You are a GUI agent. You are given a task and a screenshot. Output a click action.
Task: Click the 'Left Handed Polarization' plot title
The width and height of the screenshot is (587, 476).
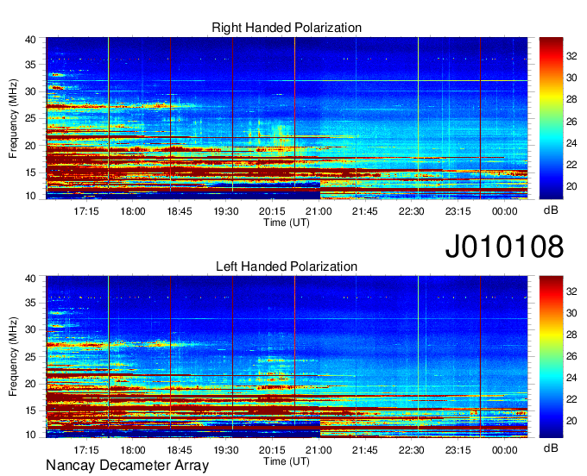[x=287, y=266]
